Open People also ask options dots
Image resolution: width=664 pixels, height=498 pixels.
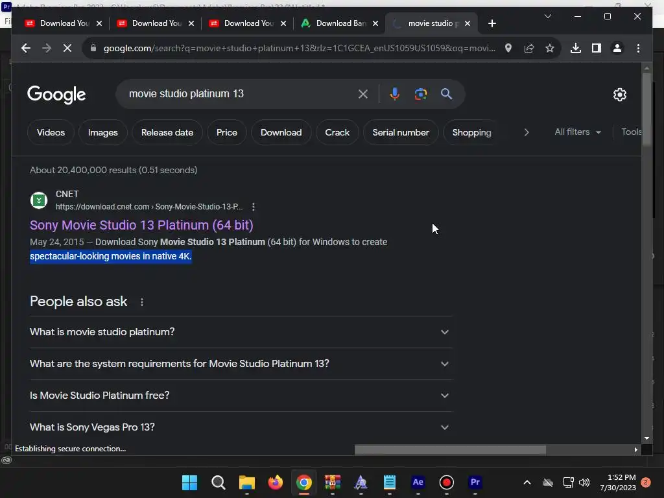click(x=142, y=302)
